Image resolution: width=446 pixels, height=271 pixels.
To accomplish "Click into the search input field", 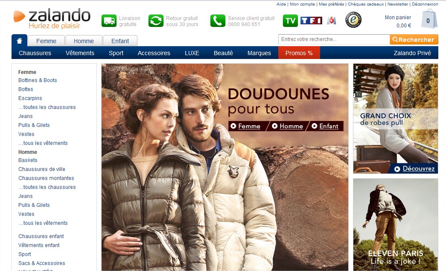I will click(334, 39).
